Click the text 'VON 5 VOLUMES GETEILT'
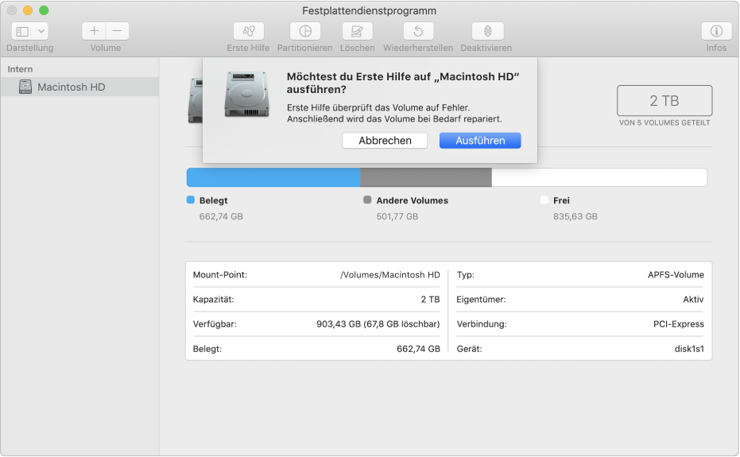The width and height of the screenshot is (740, 457). pos(664,122)
